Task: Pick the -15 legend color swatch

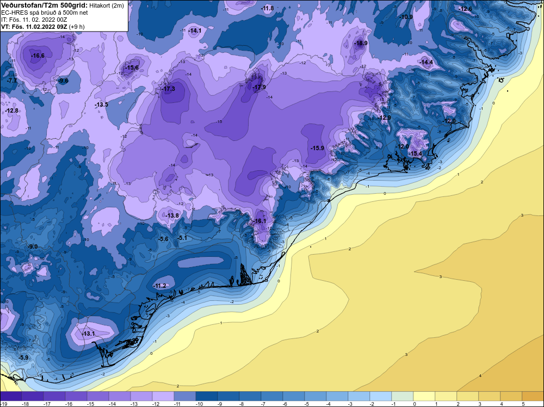Action: coord(98,396)
